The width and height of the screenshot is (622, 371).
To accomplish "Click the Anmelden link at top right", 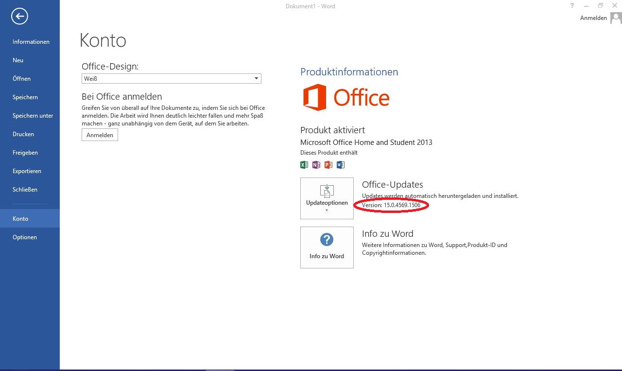I will (593, 18).
